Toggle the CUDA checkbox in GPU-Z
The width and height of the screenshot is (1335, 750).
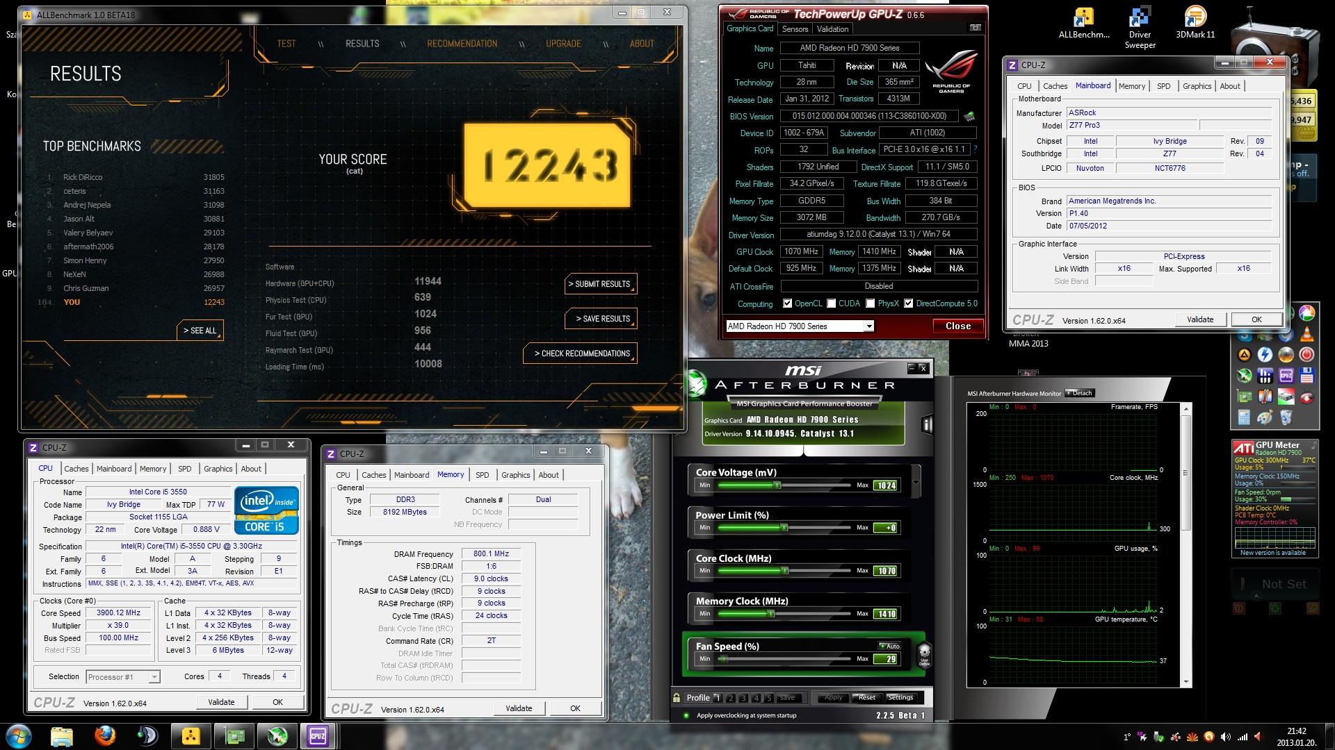tap(832, 303)
